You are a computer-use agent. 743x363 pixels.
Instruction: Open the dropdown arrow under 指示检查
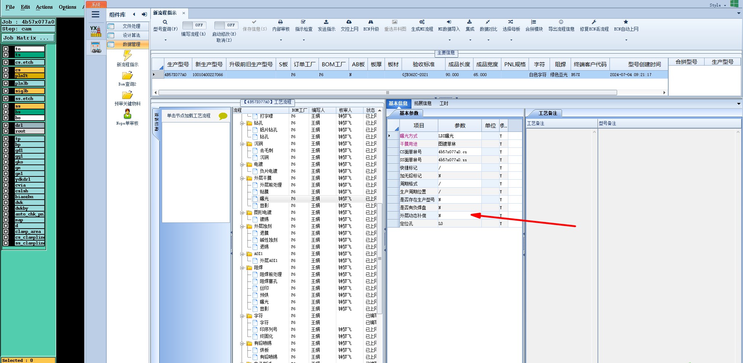(x=304, y=40)
